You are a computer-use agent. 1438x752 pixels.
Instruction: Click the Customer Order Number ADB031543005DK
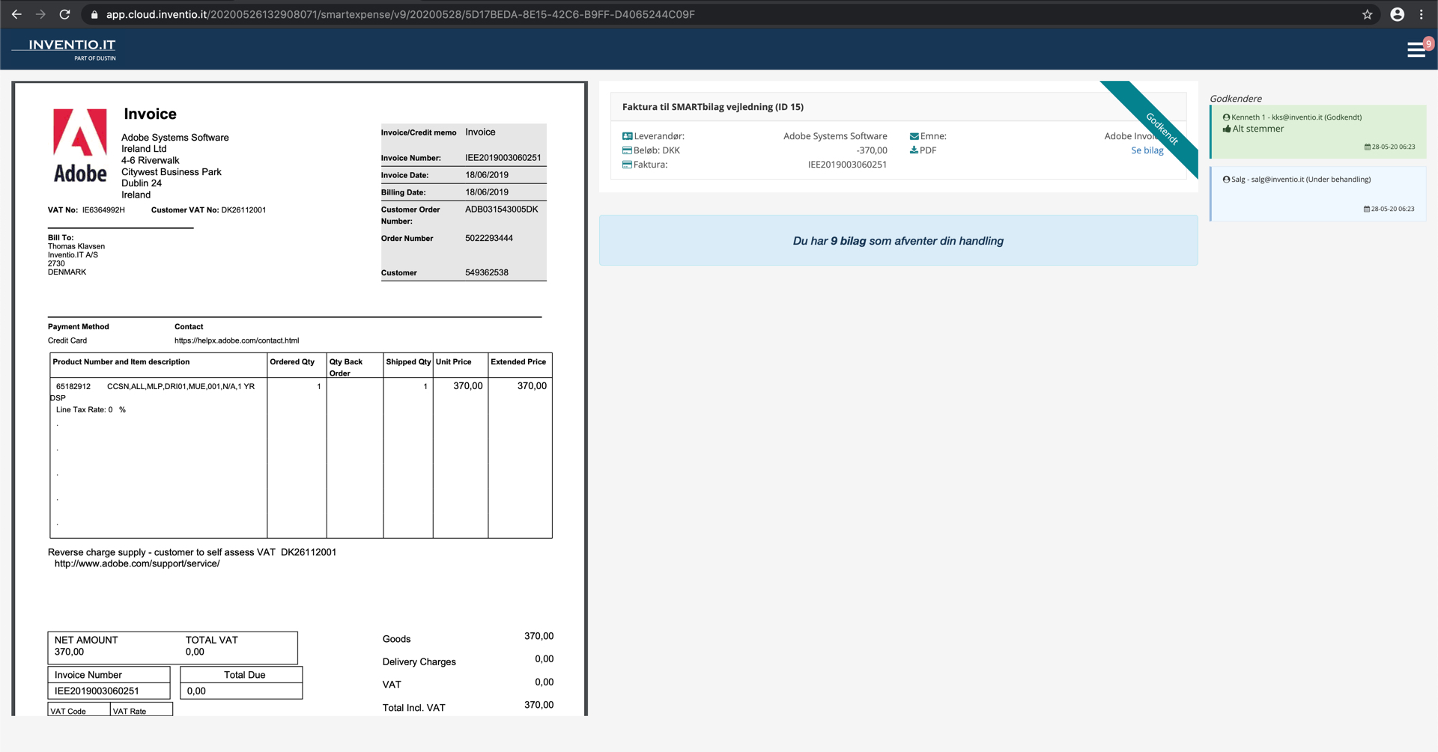(501, 210)
